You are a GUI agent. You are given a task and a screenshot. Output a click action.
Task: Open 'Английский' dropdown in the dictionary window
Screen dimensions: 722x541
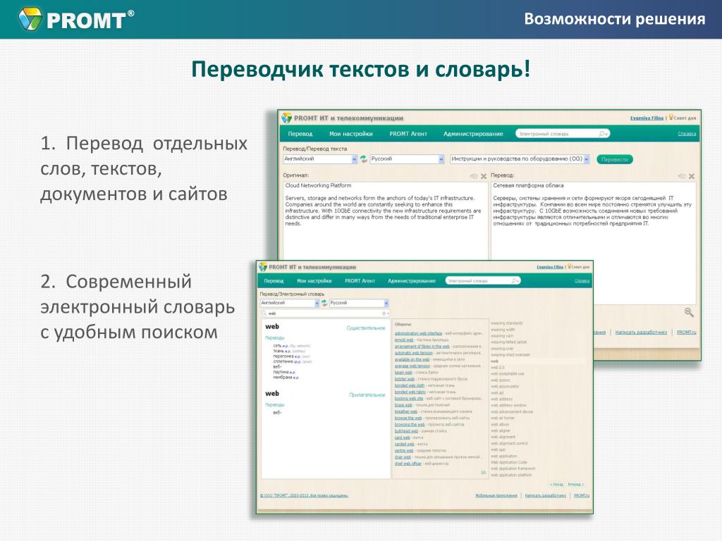(x=290, y=303)
